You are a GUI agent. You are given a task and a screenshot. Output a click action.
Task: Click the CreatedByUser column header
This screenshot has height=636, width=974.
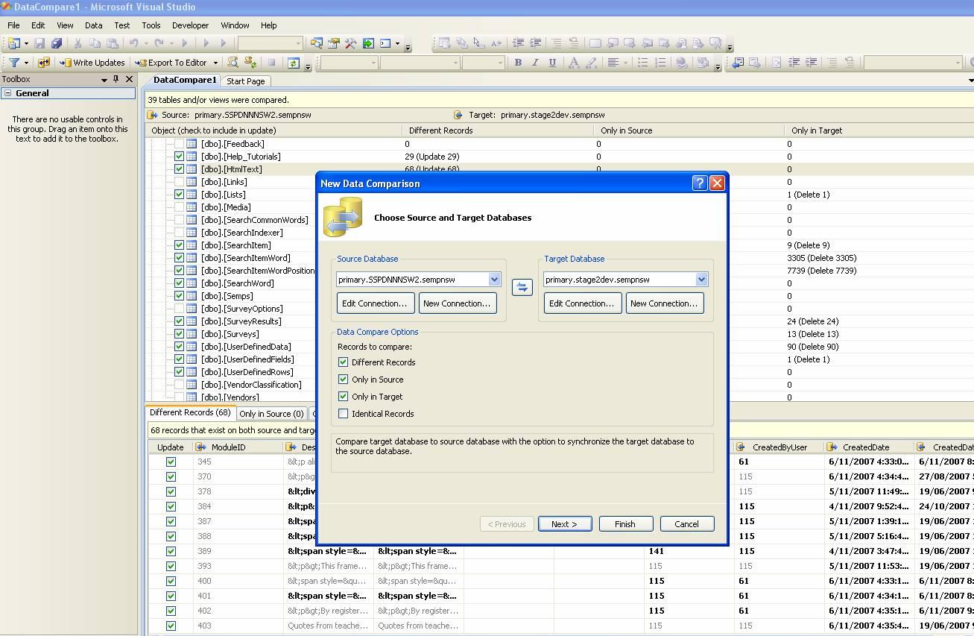(x=778, y=447)
